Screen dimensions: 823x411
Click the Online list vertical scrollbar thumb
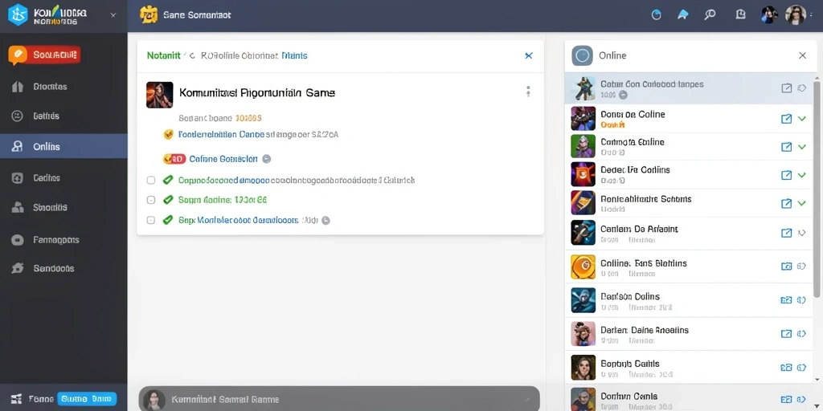pos(817,189)
